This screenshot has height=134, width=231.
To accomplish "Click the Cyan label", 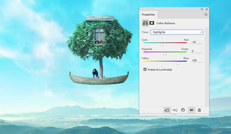I will [x=144, y=40].
